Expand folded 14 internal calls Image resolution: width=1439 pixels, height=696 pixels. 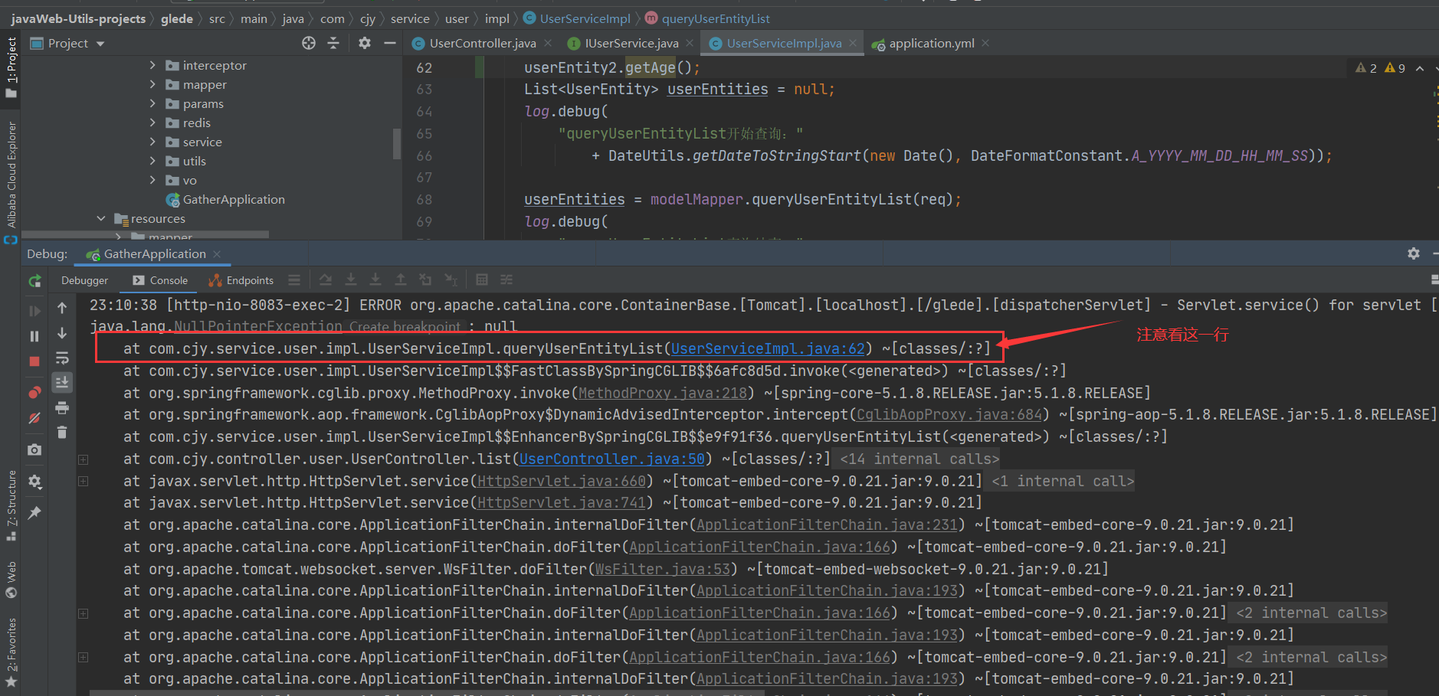919,459
